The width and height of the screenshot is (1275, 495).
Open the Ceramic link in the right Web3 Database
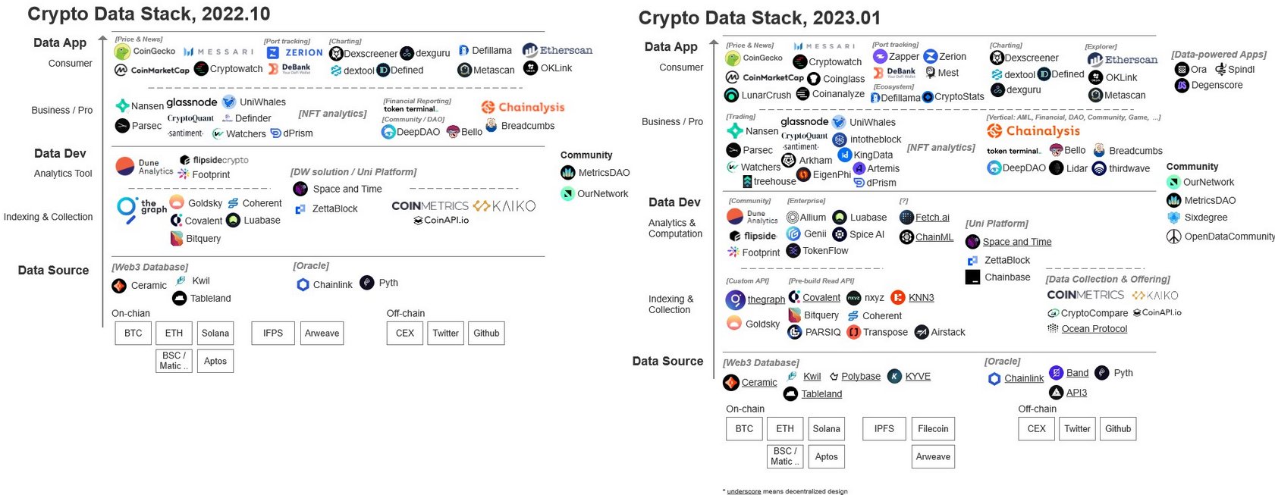click(759, 382)
